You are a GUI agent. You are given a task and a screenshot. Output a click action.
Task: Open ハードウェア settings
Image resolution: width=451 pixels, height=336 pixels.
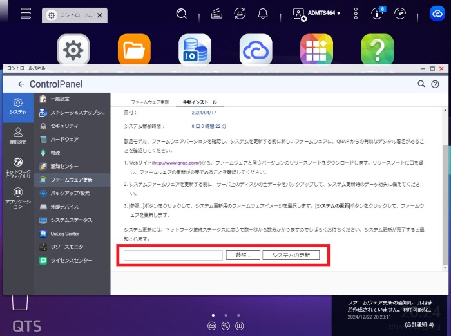pos(72,140)
